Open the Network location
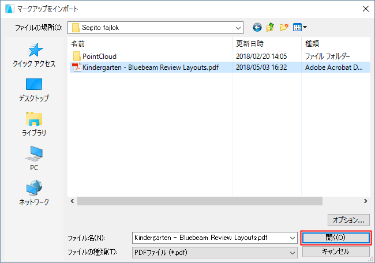 pyautogui.click(x=34, y=193)
